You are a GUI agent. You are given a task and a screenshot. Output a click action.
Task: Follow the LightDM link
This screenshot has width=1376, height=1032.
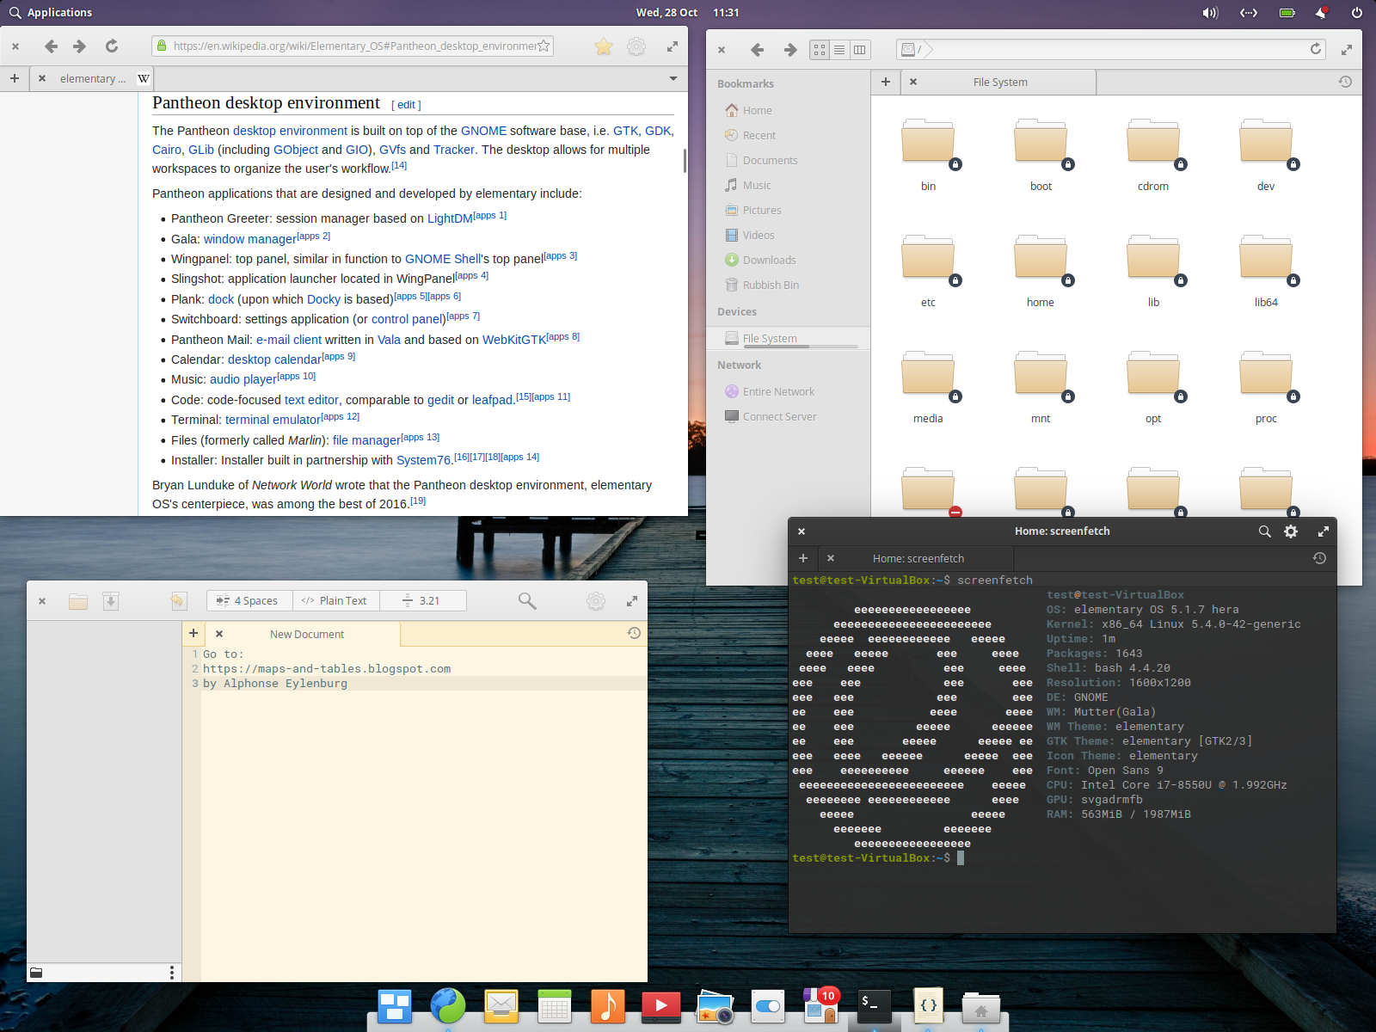450,218
